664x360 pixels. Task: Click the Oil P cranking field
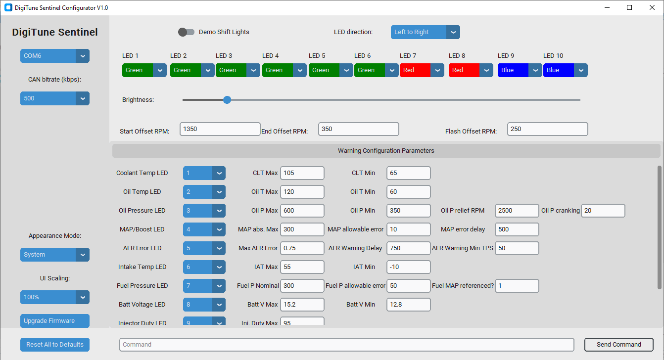coord(603,211)
